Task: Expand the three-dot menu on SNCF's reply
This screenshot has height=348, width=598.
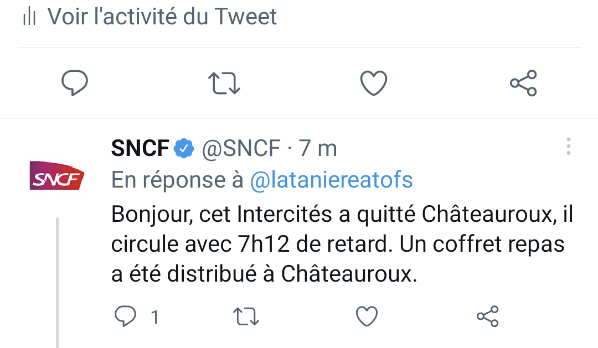Action: [x=568, y=146]
